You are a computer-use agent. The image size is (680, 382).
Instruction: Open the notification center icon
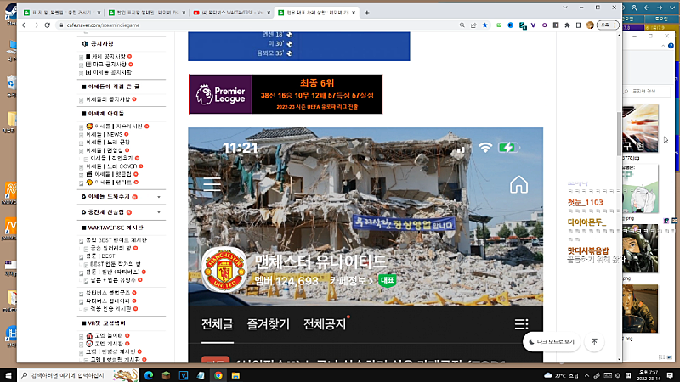670,375
